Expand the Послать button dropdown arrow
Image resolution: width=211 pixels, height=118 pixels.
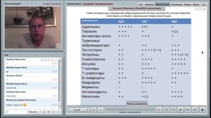(x=40, y=112)
